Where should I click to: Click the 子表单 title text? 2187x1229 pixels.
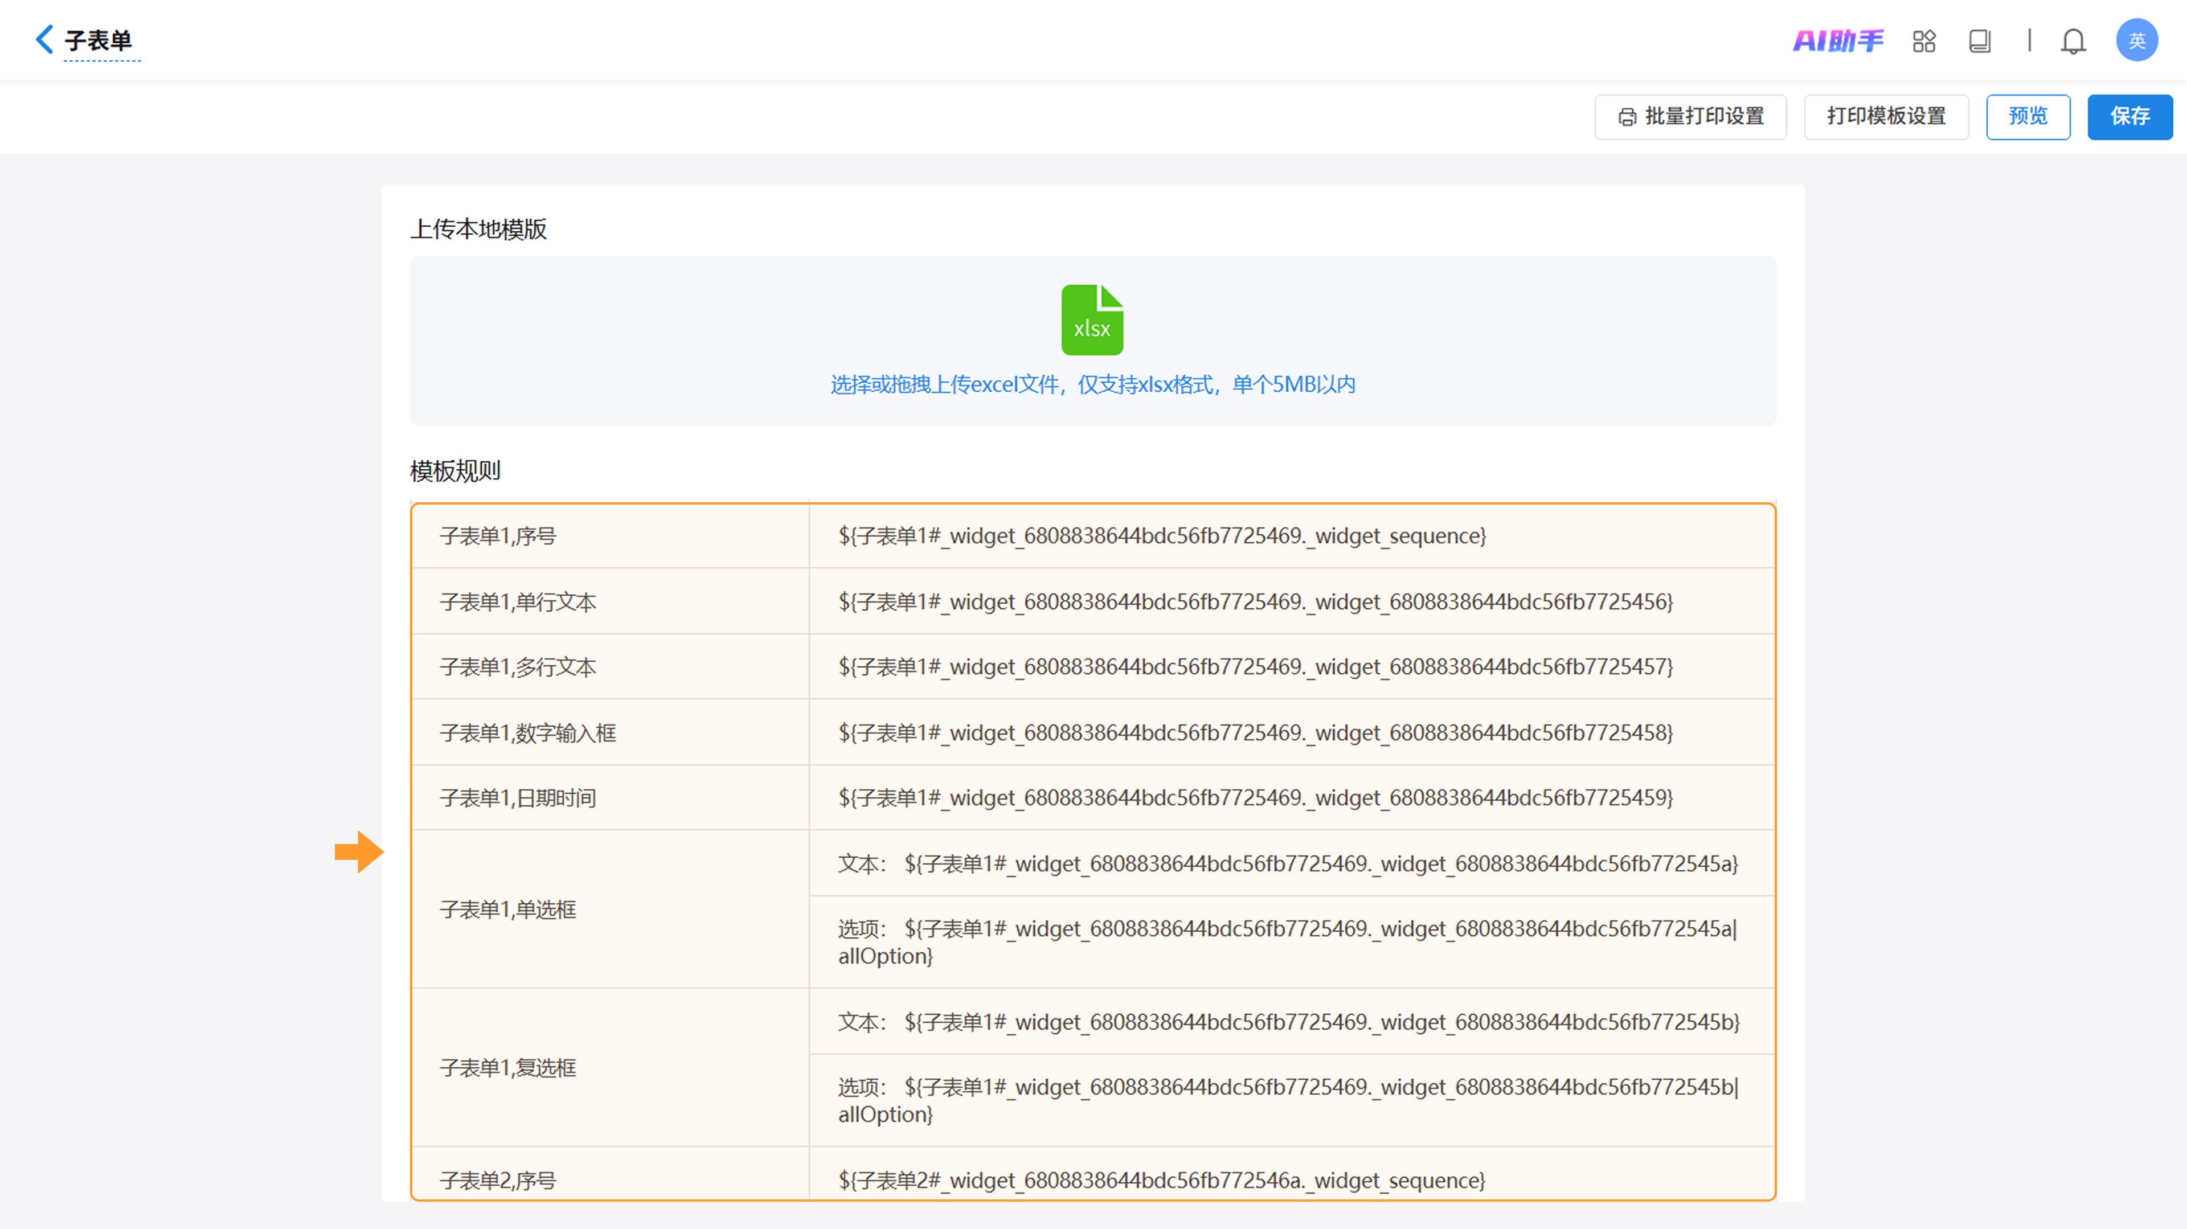[99, 41]
